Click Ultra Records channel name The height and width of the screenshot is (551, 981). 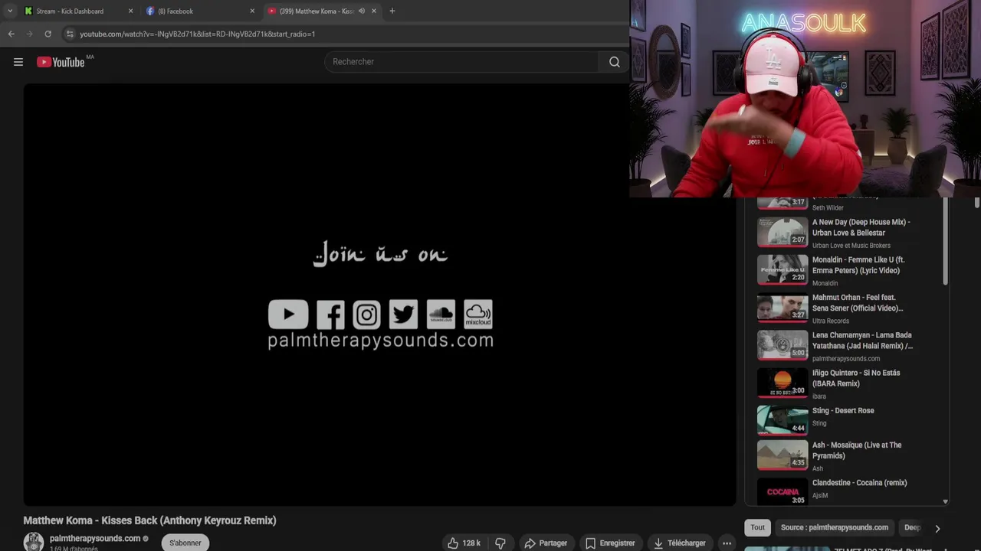point(831,321)
